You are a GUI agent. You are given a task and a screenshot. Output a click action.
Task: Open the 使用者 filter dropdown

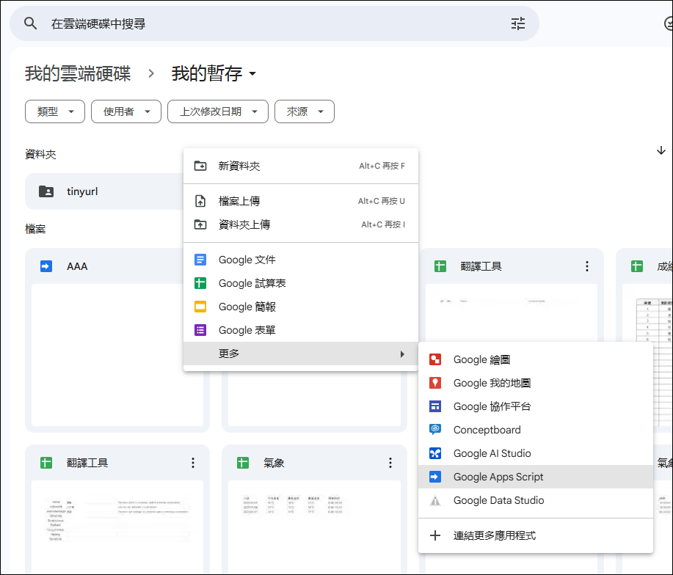tap(126, 111)
